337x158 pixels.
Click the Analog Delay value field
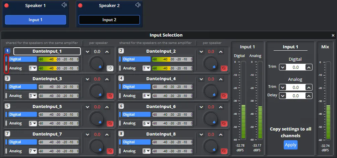pyautogui.click(x=296, y=96)
